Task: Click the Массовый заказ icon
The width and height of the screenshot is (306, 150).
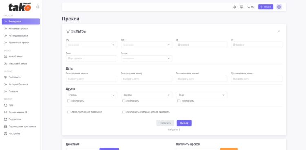Action: pos(5,64)
